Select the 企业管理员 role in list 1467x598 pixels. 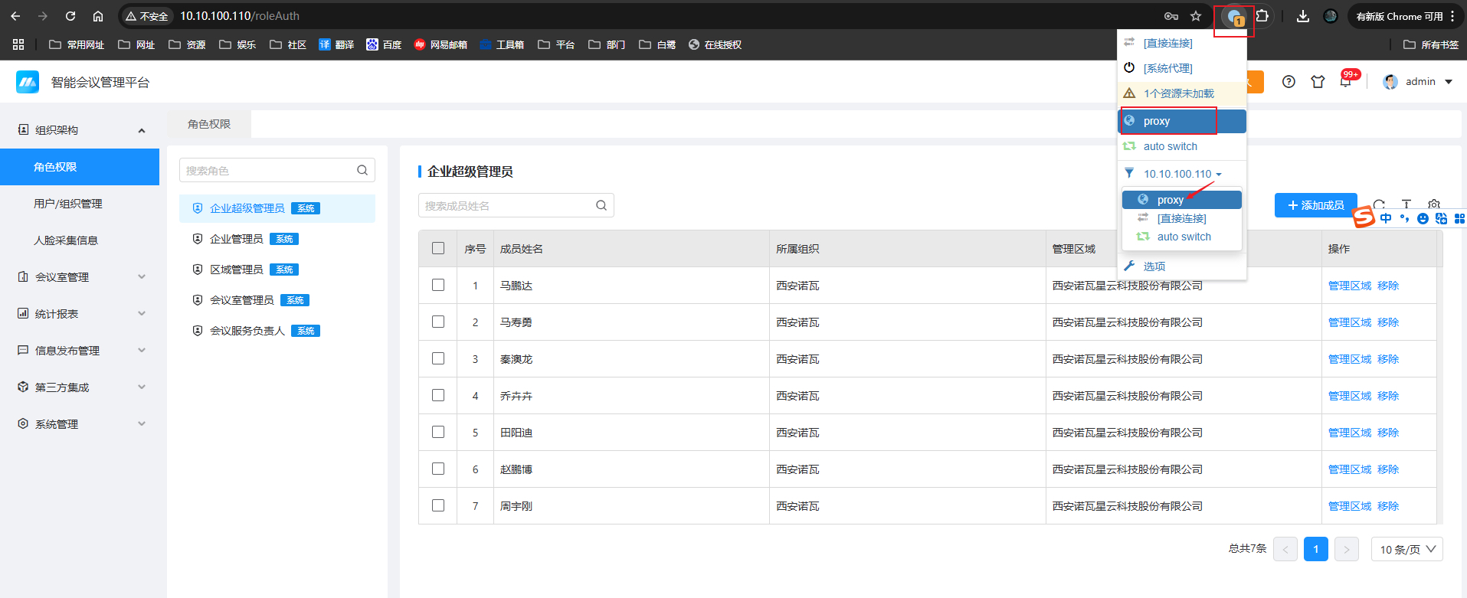[x=237, y=239]
